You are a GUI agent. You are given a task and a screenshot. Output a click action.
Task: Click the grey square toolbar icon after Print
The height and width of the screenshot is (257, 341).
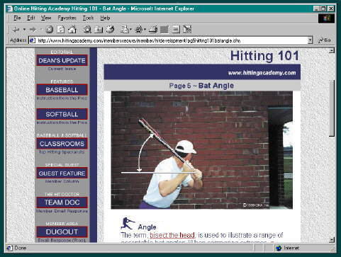tap(164, 30)
